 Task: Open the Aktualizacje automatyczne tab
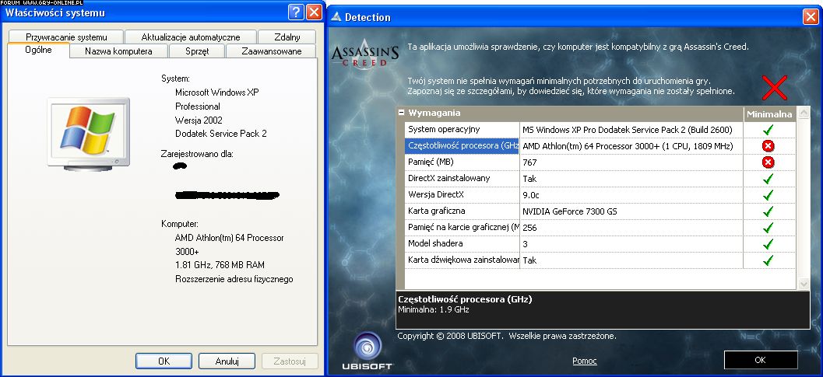pyautogui.click(x=191, y=37)
